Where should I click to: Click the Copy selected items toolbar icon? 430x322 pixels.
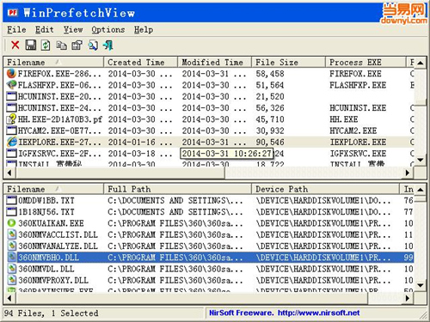click(x=61, y=46)
